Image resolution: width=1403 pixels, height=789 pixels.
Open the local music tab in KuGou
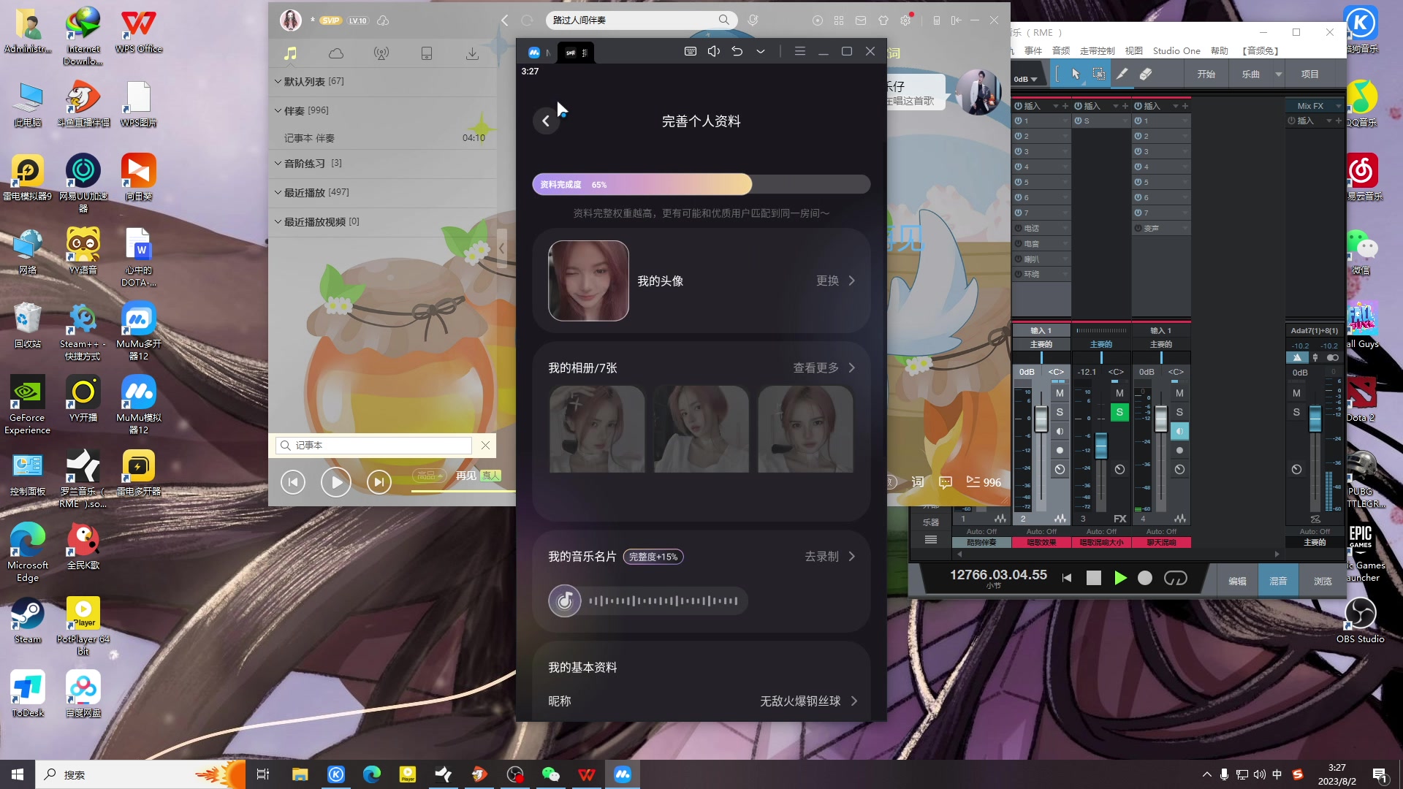coord(291,53)
